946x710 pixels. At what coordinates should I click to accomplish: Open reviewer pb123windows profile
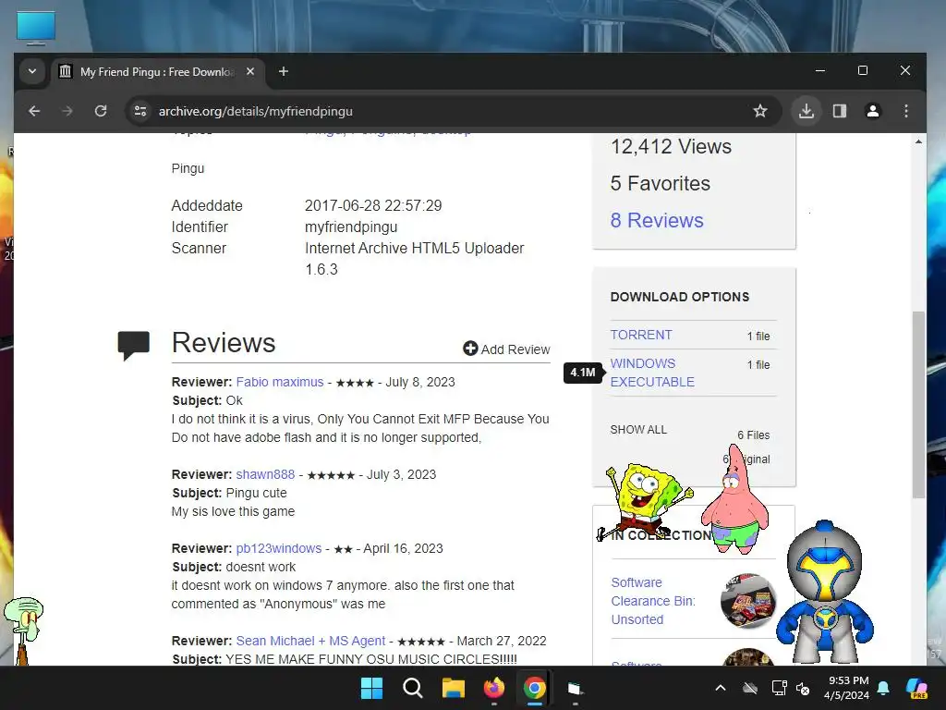pyautogui.click(x=279, y=548)
